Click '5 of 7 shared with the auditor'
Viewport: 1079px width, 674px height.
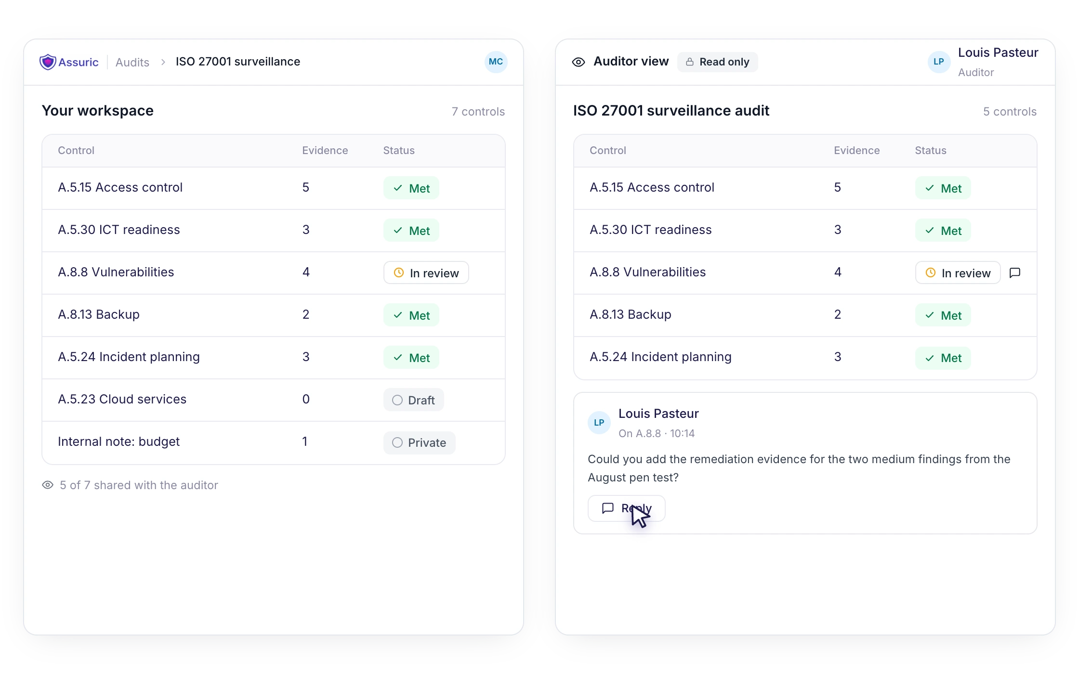tap(139, 485)
